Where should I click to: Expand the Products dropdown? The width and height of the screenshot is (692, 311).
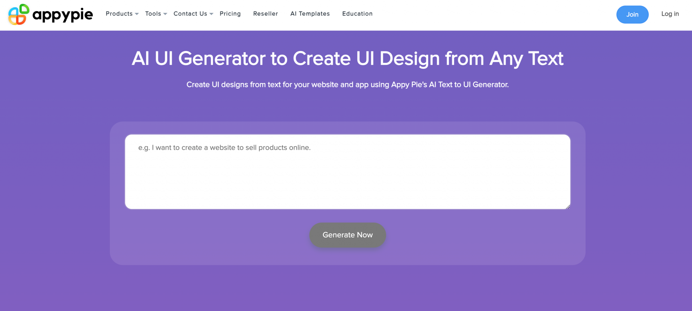(x=119, y=14)
